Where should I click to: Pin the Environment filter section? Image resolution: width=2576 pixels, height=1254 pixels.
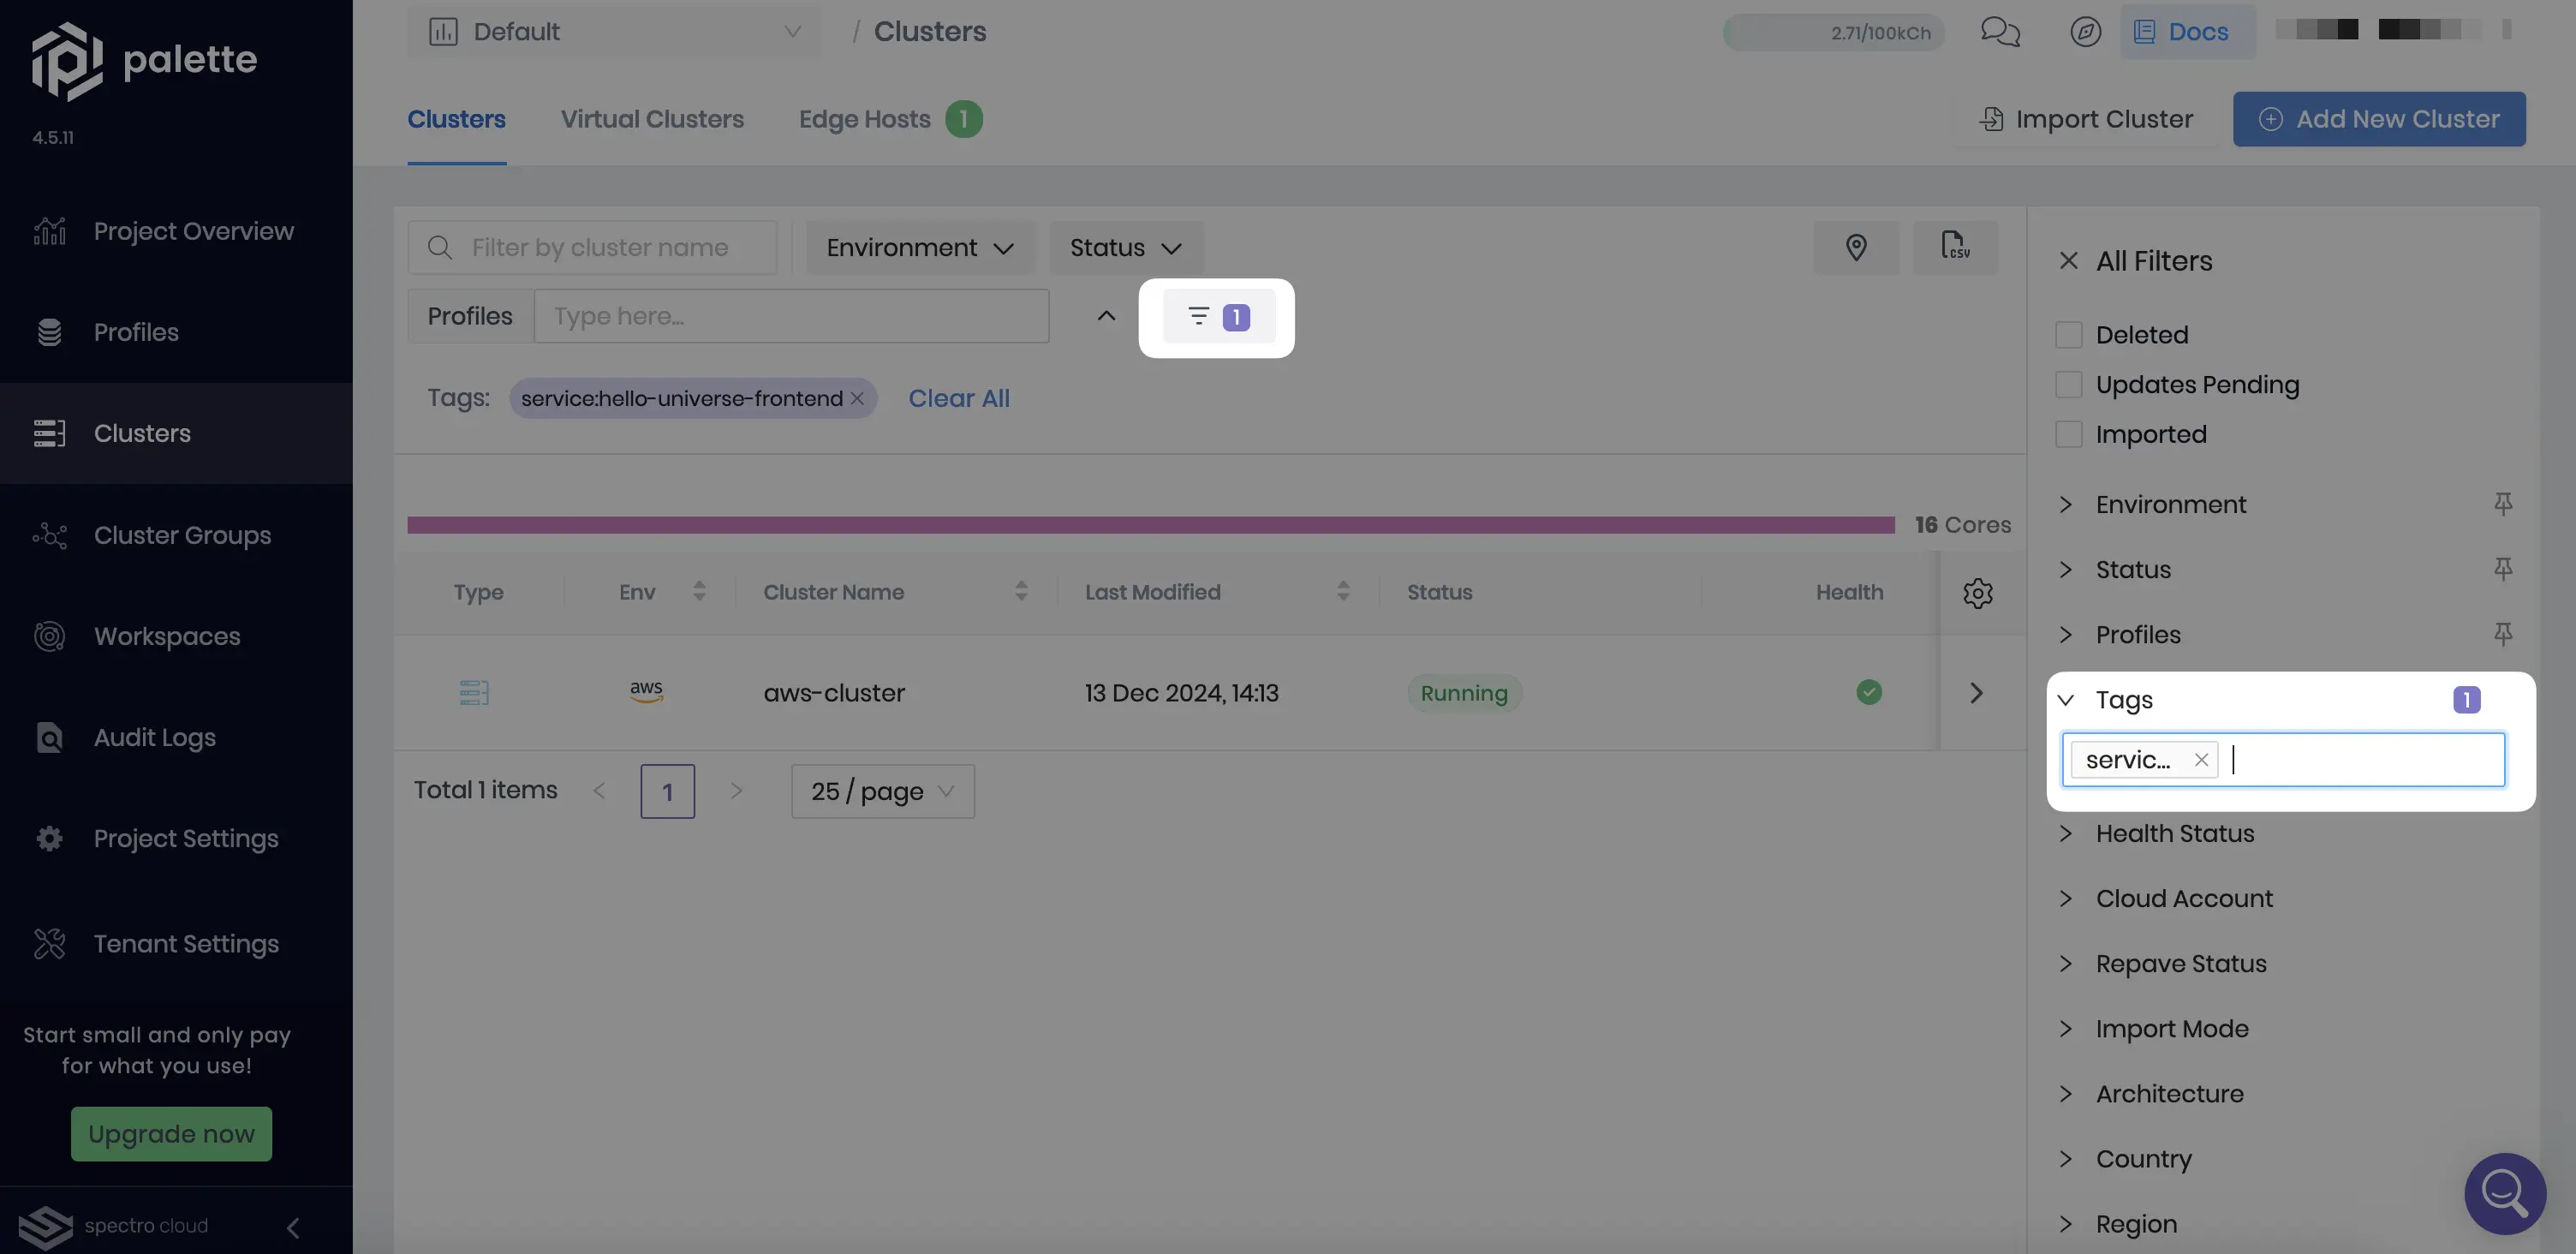2503,504
